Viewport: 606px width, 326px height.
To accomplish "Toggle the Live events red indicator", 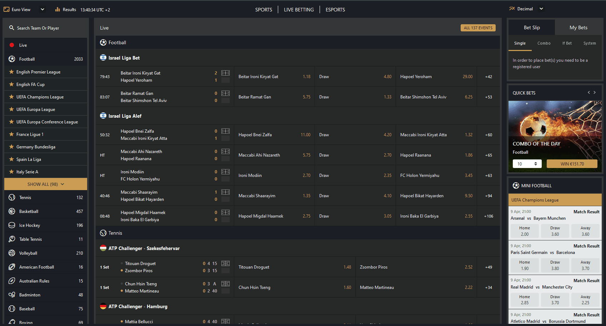I will (12, 45).
